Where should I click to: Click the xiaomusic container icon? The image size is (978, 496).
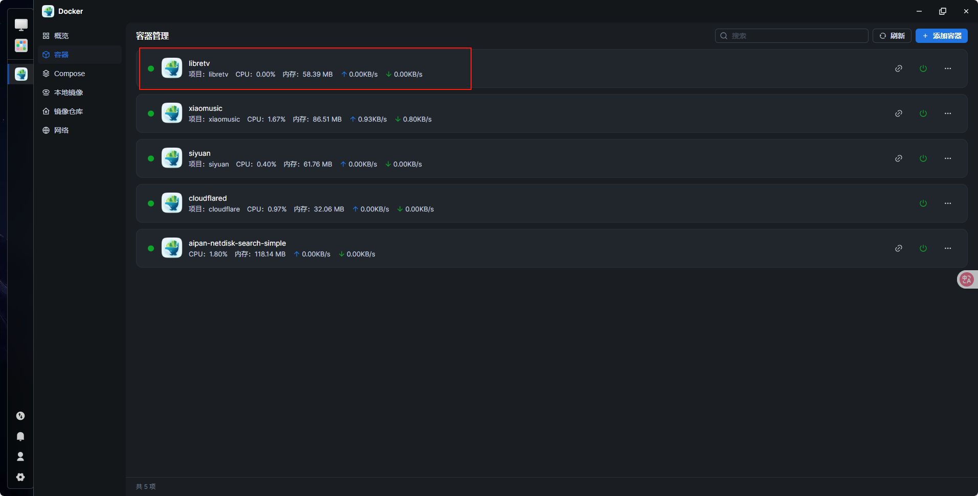click(172, 113)
